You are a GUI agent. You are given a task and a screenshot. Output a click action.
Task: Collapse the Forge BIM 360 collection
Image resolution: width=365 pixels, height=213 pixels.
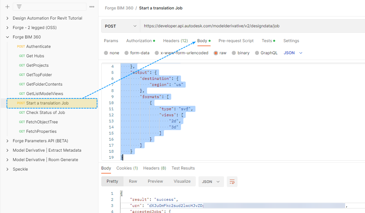[7, 37]
